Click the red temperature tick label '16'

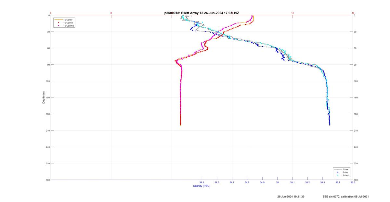pyautogui.click(x=353, y=13)
